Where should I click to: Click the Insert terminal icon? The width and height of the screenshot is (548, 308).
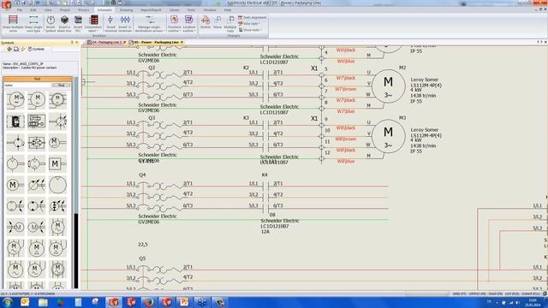110,24
